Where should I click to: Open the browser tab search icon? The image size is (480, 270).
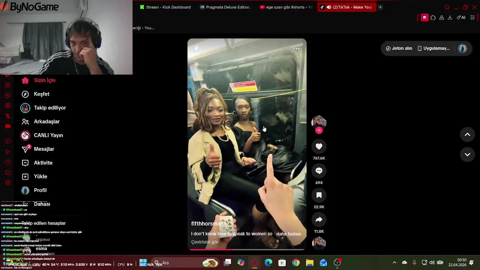tap(447, 7)
